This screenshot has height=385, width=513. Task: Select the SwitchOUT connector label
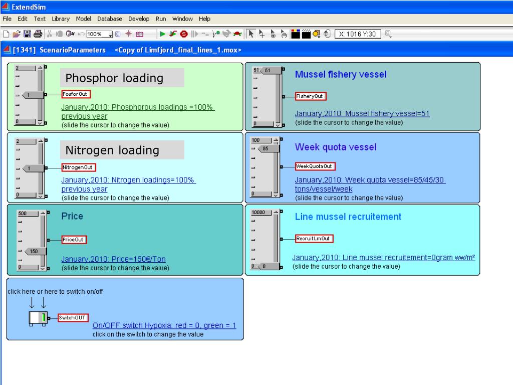[73, 318]
